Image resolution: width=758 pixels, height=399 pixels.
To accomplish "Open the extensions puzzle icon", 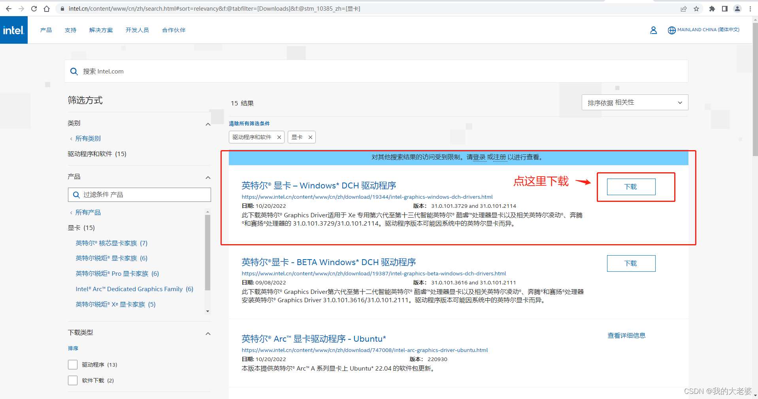I will tap(712, 9).
